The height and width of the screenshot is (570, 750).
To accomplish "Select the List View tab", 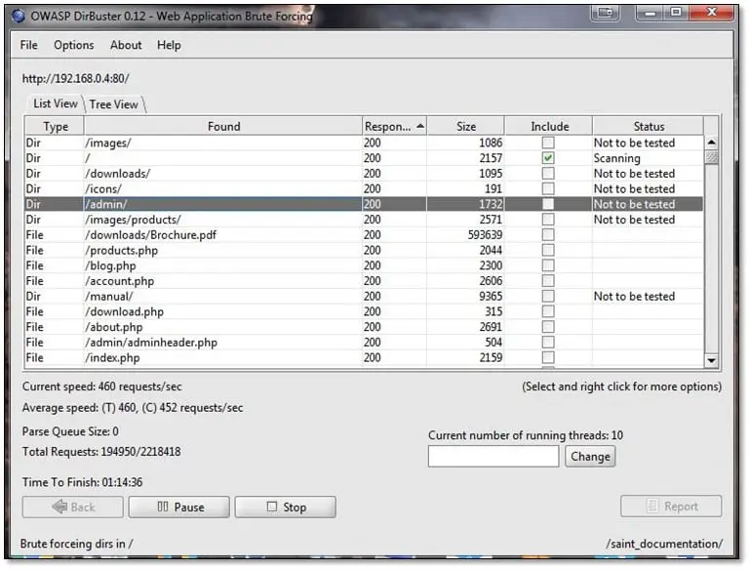I will 55,104.
